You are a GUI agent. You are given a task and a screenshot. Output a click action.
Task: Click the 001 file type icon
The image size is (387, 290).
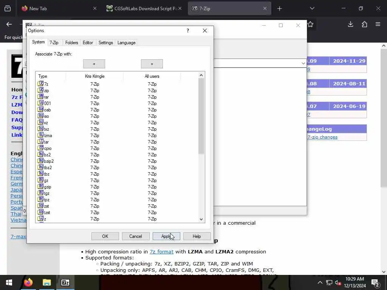click(x=40, y=103)
